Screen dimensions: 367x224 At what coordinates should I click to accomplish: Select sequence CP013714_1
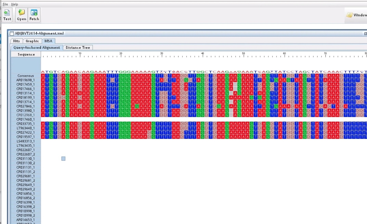click(x=26, y=102)
